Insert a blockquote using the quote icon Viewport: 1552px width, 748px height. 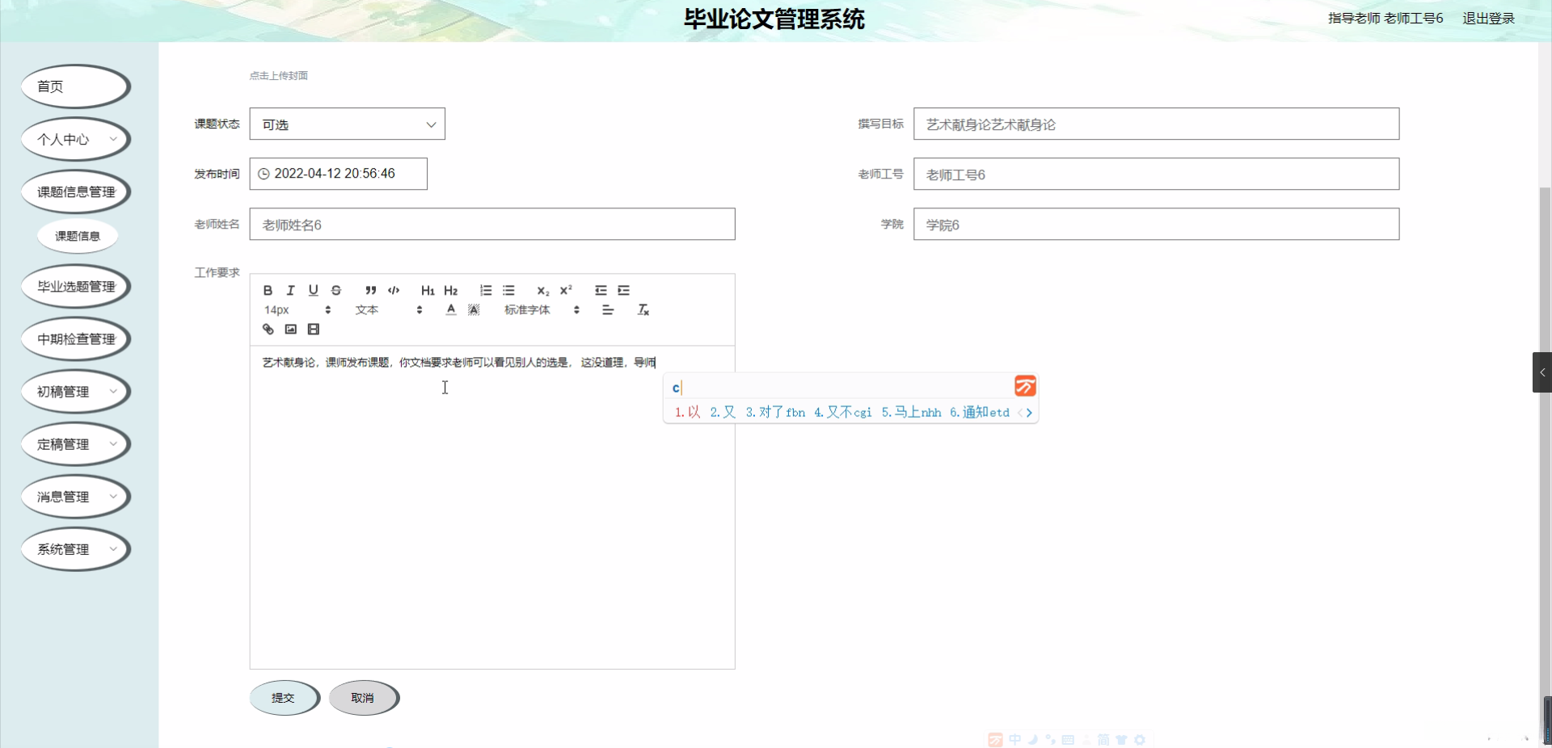click(x=371, y=291)
